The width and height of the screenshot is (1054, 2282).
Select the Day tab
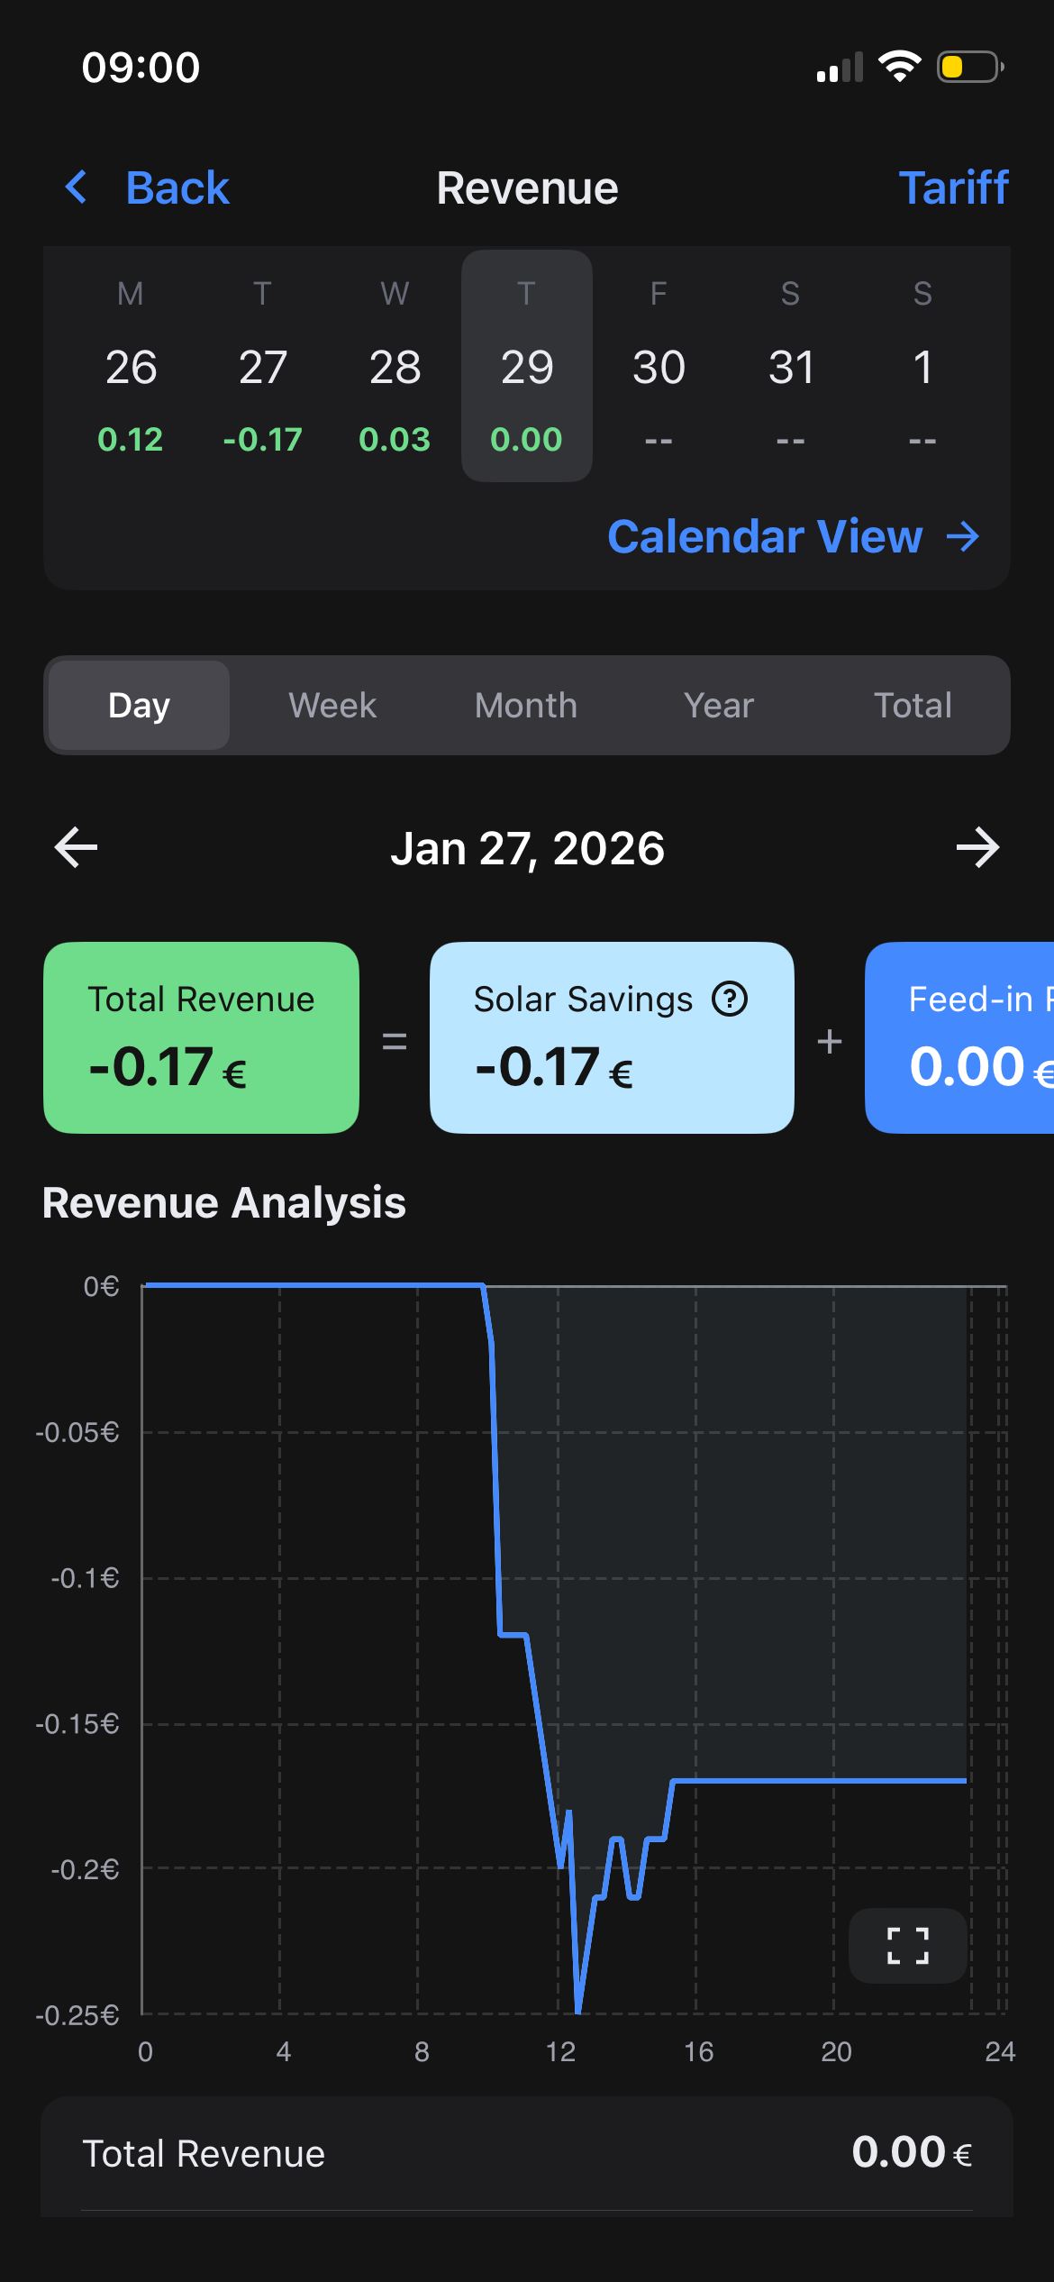point(139,705)
